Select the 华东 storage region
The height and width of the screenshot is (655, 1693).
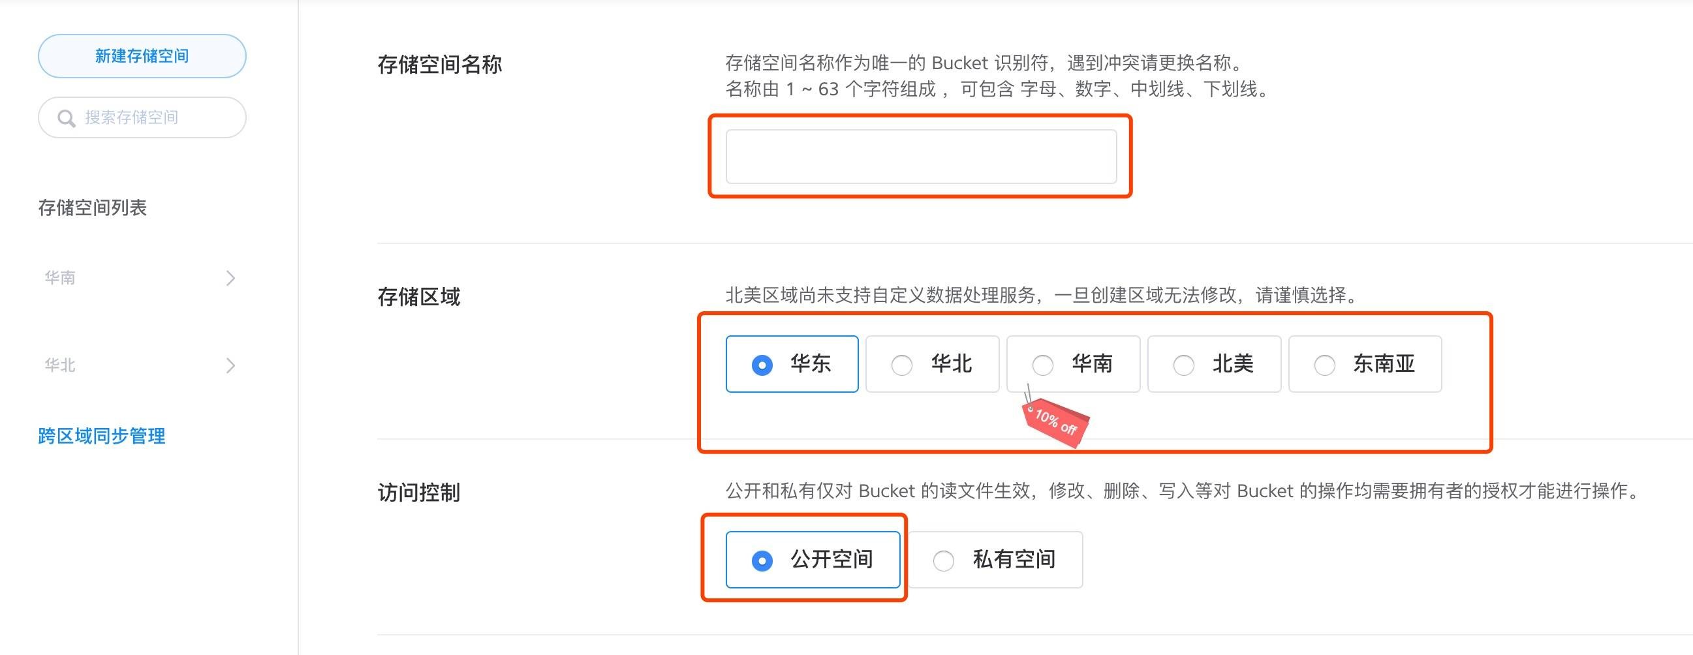click(x=792, y=364)
